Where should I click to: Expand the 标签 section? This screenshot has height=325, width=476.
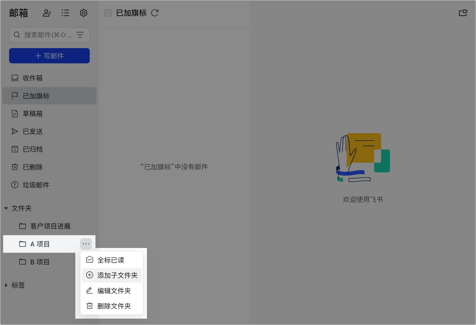pos(6,285)
